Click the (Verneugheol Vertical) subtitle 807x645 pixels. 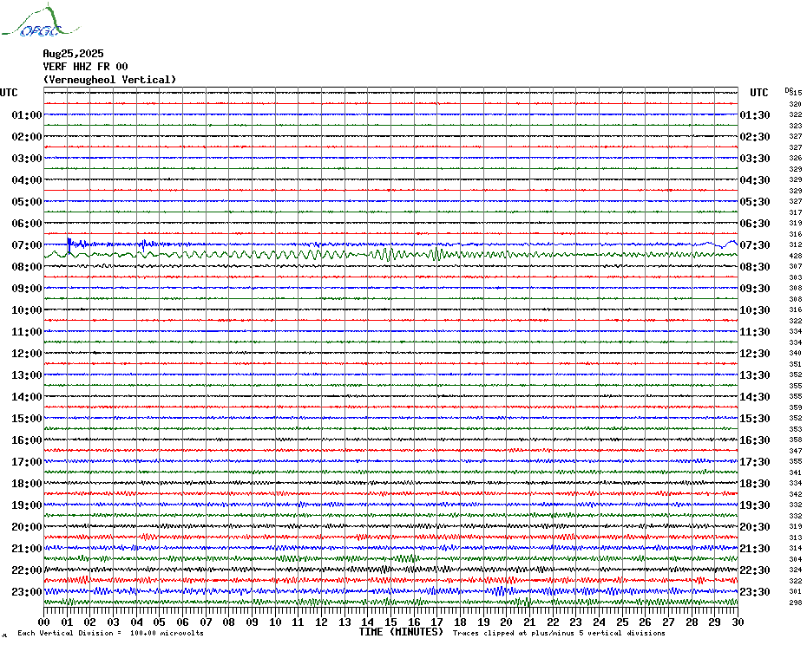[109, 80]
